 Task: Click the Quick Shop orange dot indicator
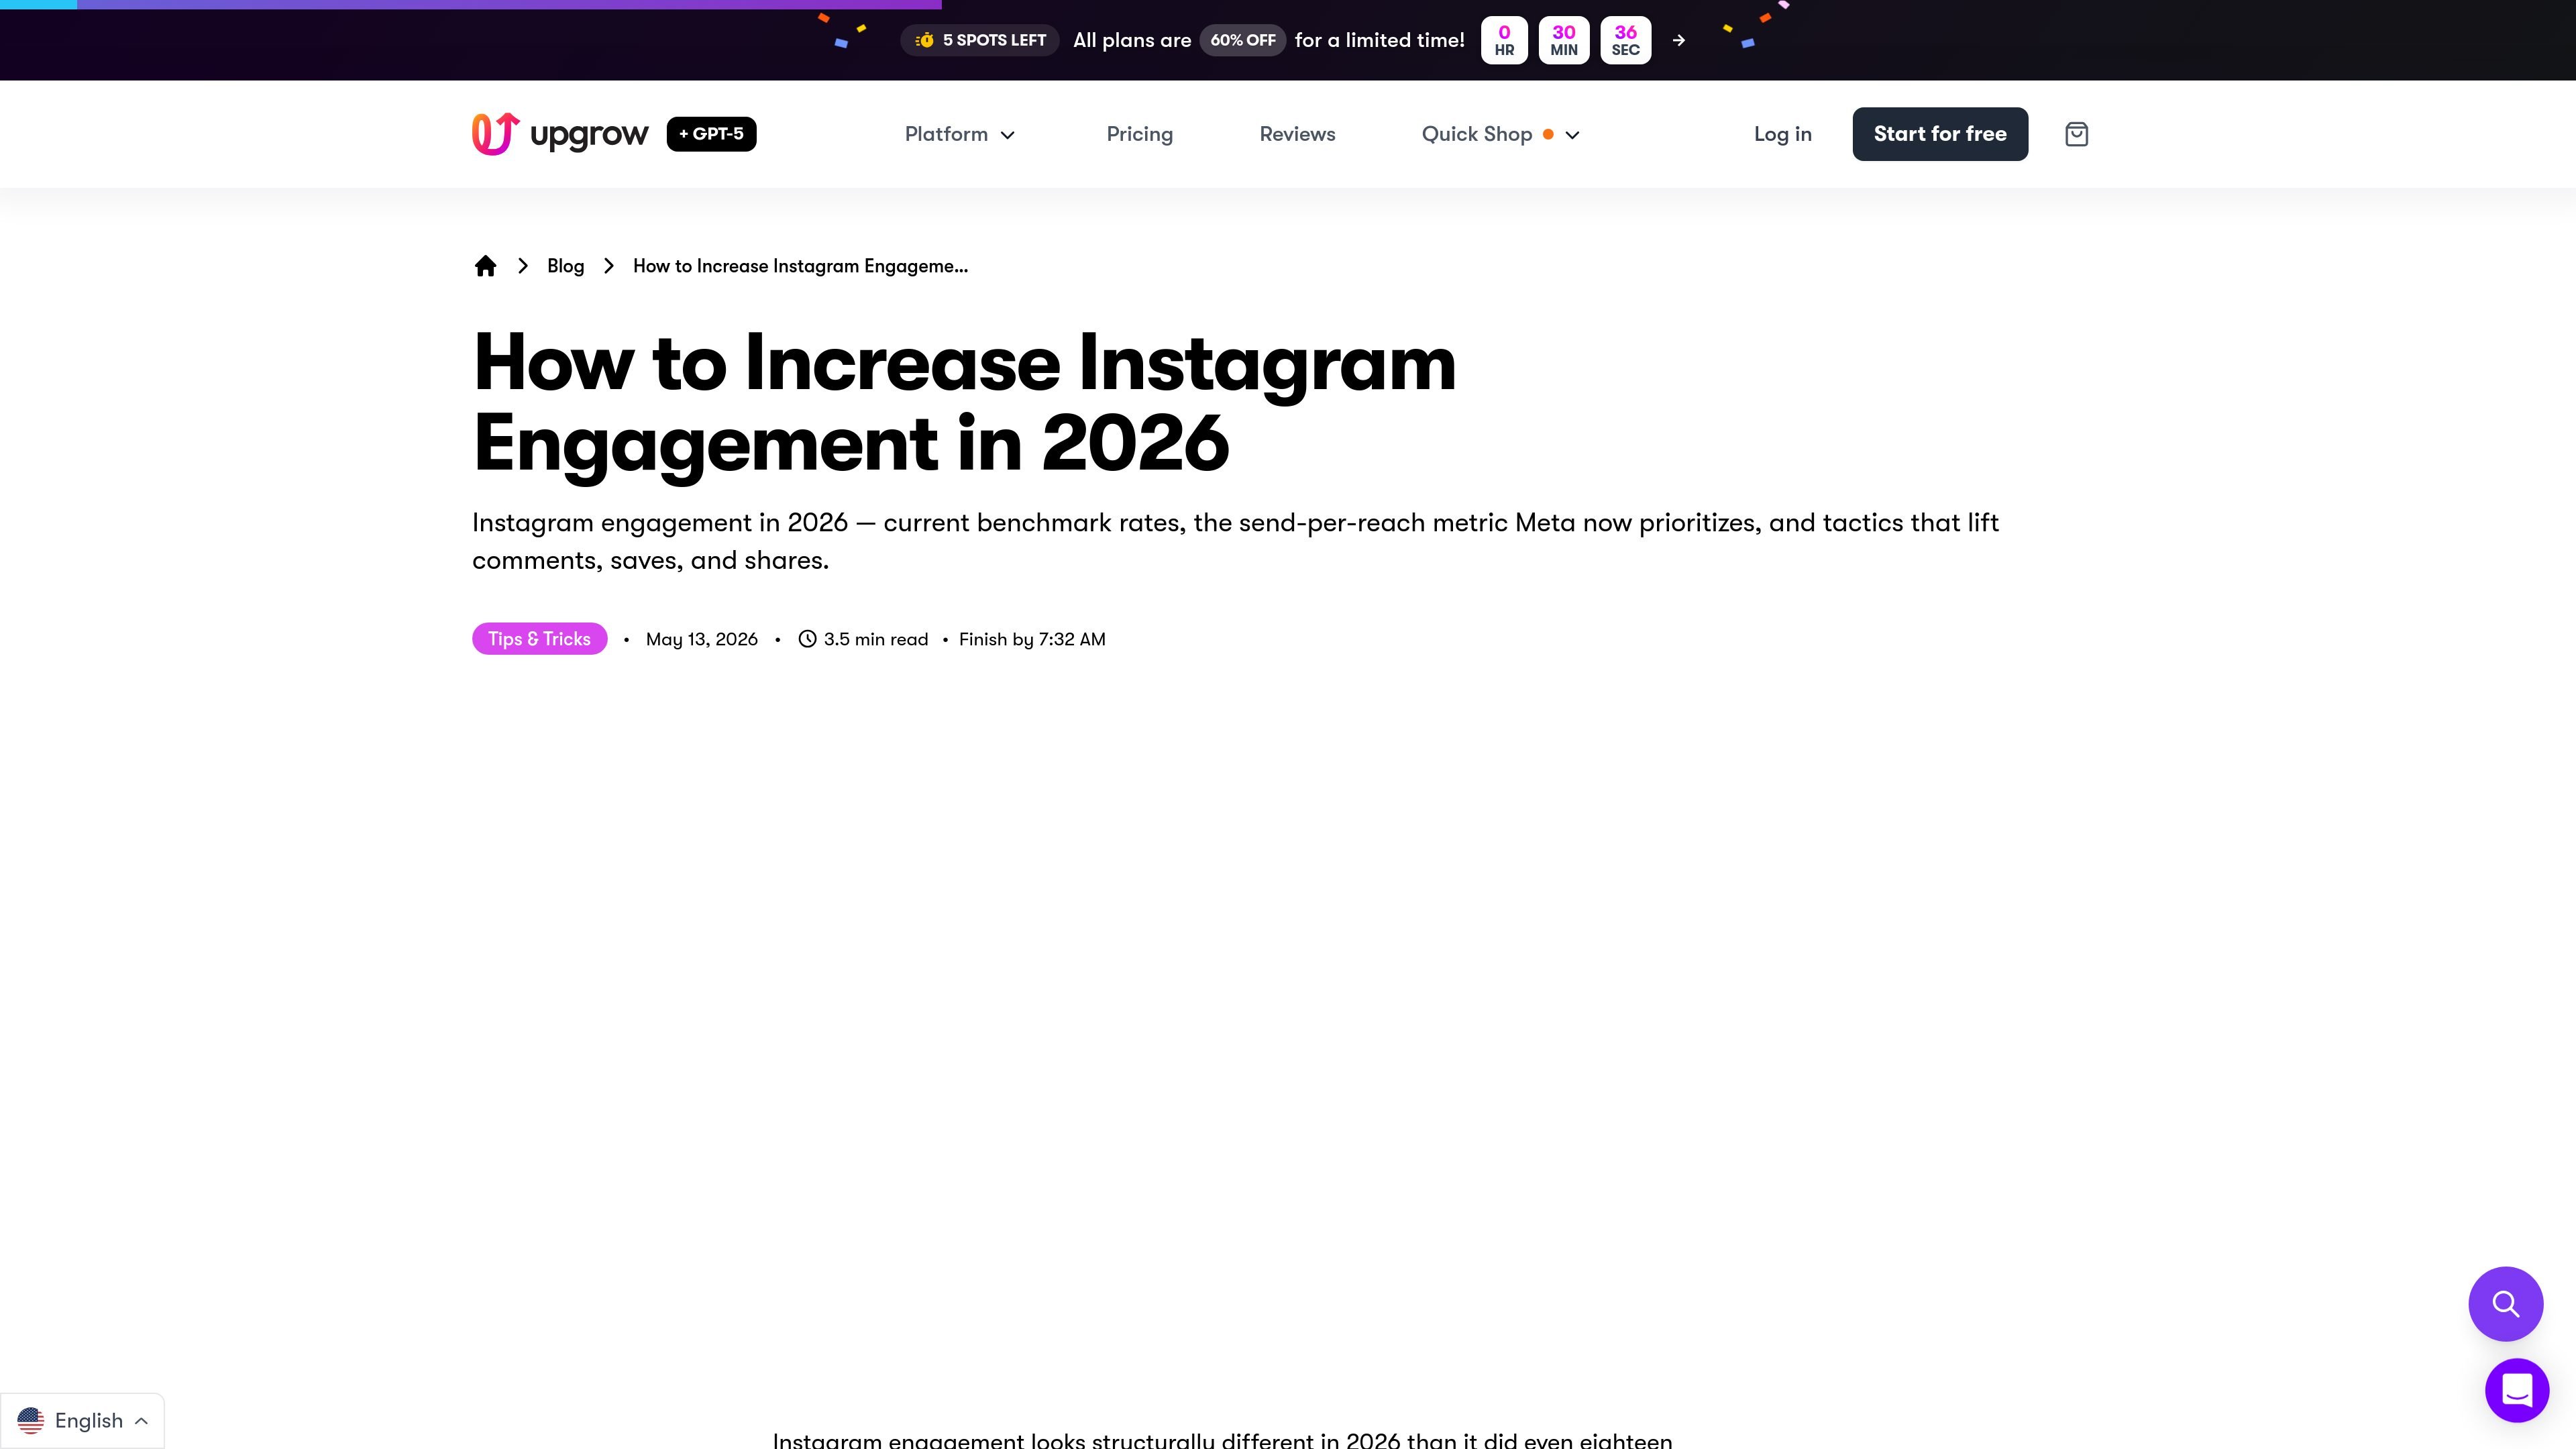pyautogui.click(x=1548, y=134)
